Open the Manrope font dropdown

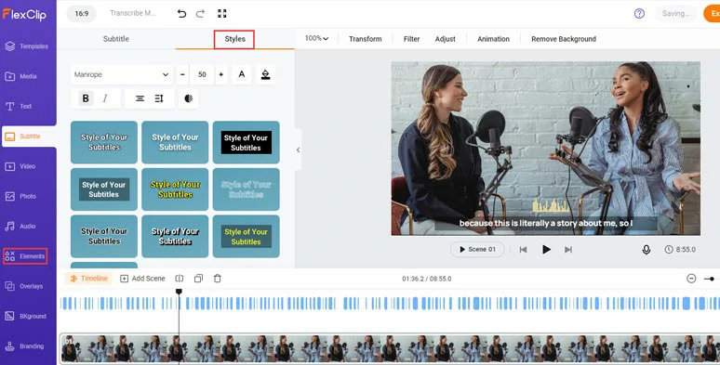coord(122,74)
